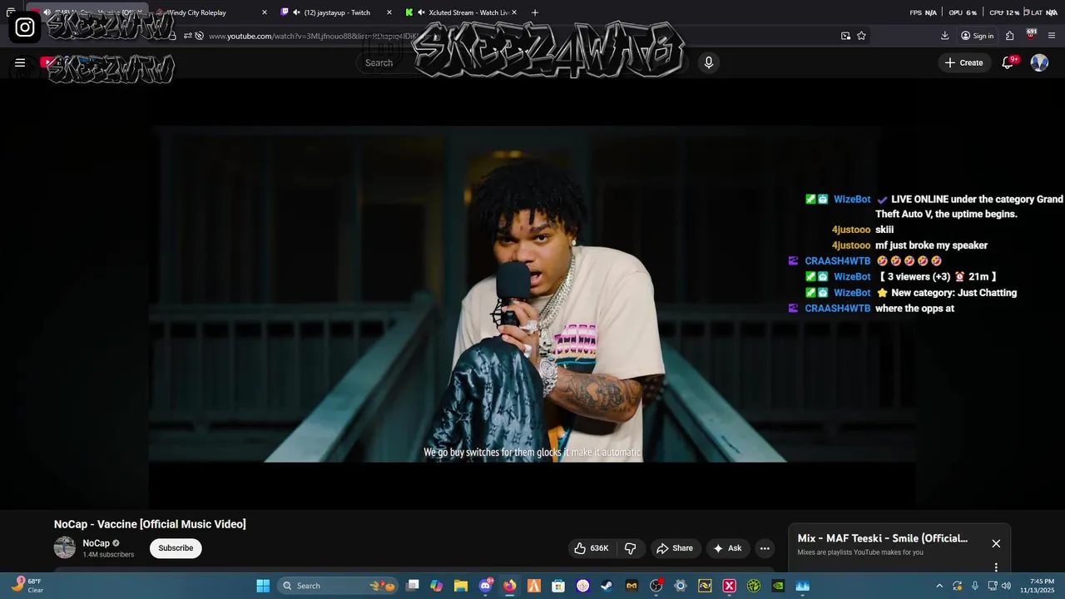Click the NoCap Vaccine video player
1065x599 pixels.
pos(532,295)
